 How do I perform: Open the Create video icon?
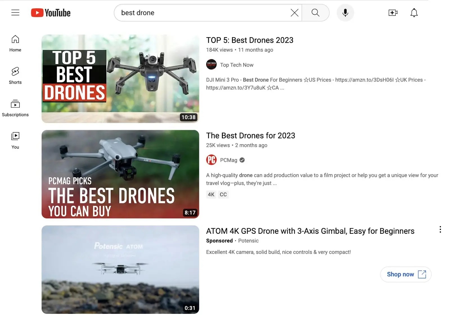point(393,13)
